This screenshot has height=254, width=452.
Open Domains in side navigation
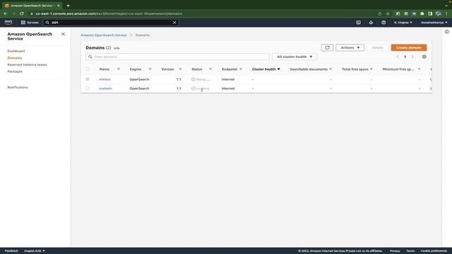click(x=15, y=58)
